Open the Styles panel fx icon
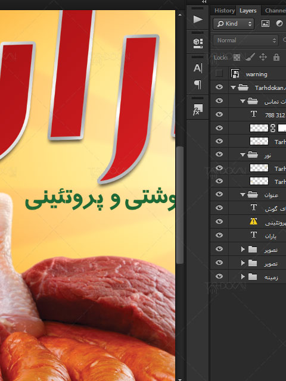Screen dimensions: 286x381 pyautogui.click(x=197, y=110)
